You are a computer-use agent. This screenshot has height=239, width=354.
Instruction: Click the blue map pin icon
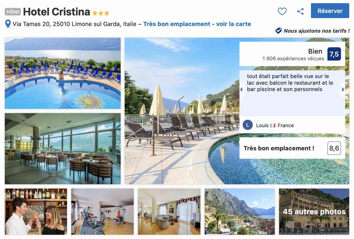(8, 24)
